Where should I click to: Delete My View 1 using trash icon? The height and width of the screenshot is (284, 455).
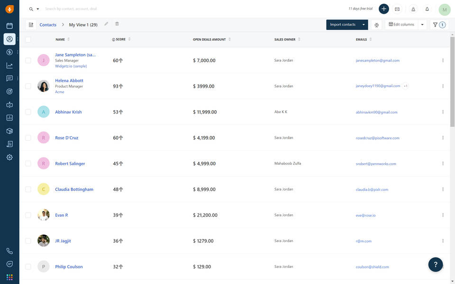click(117, 24)
